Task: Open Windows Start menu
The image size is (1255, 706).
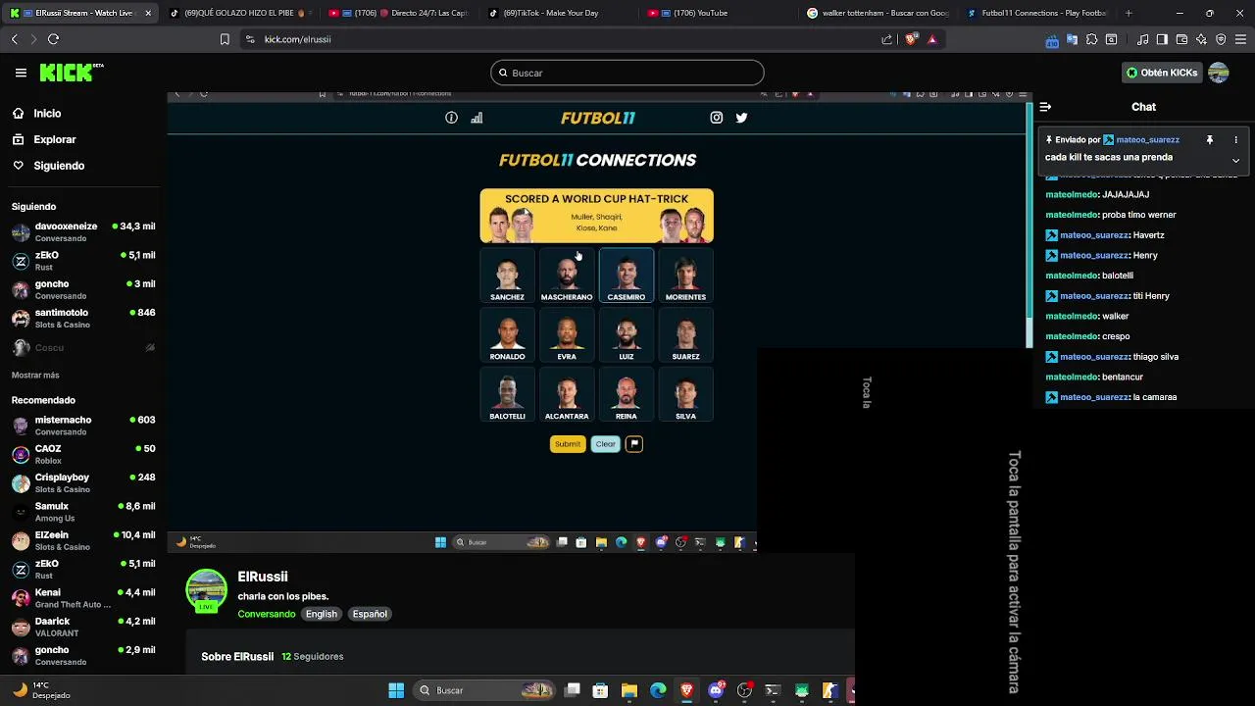Action: point(396,690)
